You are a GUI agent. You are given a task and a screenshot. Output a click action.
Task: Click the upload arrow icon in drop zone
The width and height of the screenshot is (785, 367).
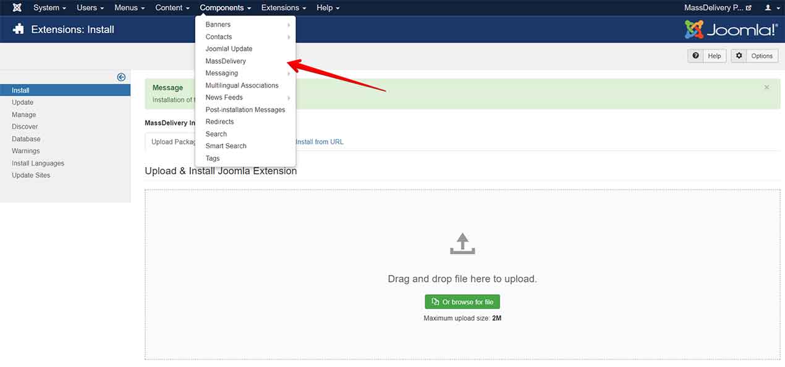click(x=462, y=243)
